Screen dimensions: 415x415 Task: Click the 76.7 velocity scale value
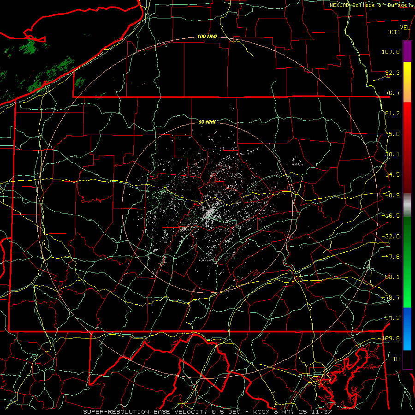392,93
